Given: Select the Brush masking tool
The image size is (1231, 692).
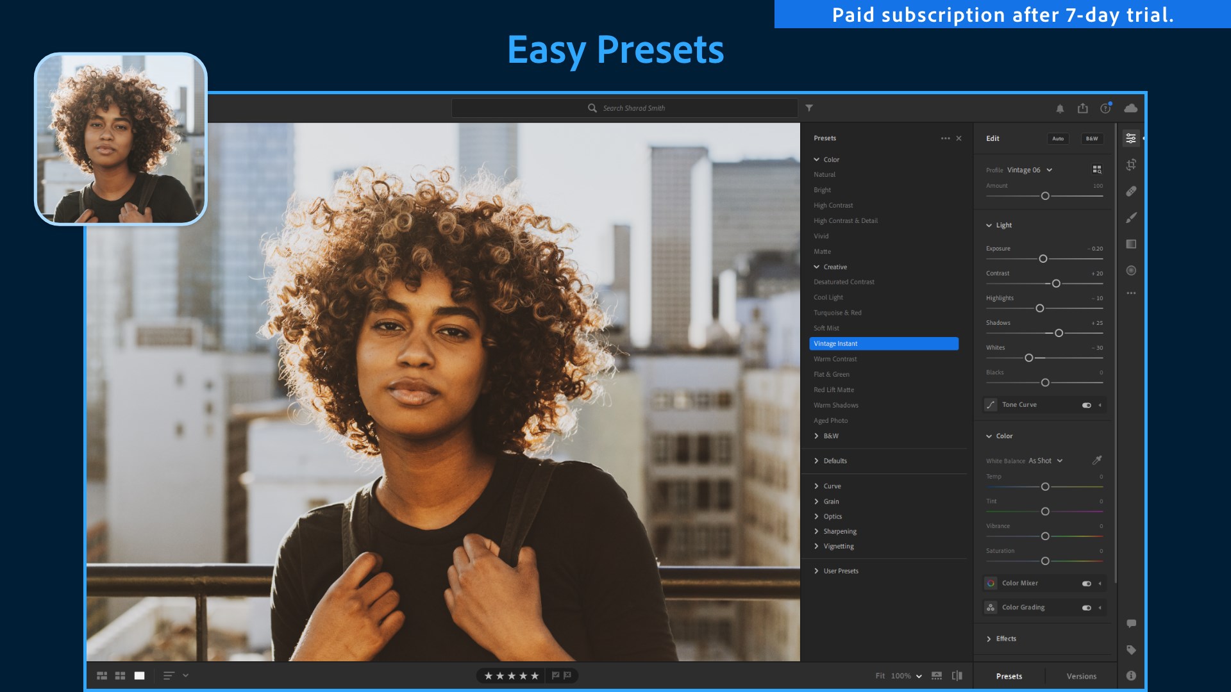Looking at the screenshot, I should [1131, 218].
